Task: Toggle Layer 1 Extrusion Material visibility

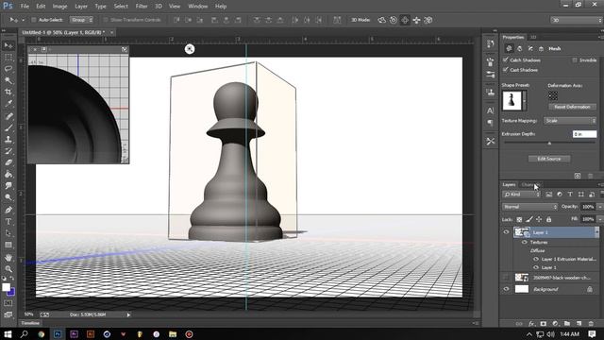Action: pos(536,259)
